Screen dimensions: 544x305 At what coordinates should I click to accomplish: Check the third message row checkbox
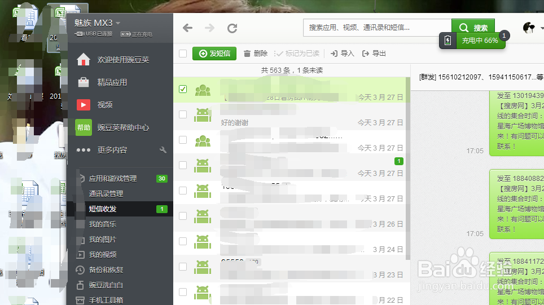pos(183,140)
